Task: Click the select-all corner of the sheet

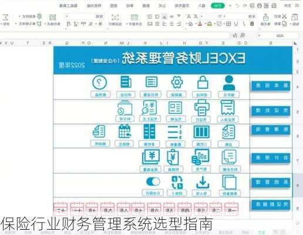Action: pyautogui.click(x=295, y=43)
